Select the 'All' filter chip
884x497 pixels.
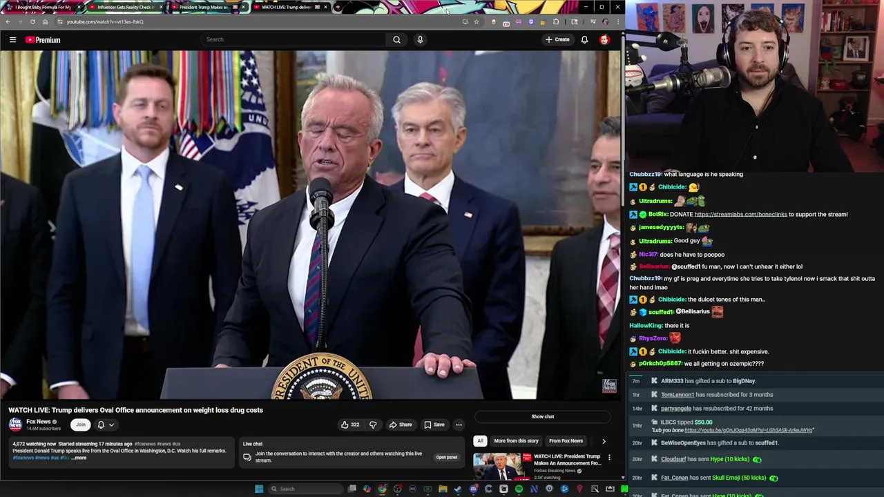[480, 440]
